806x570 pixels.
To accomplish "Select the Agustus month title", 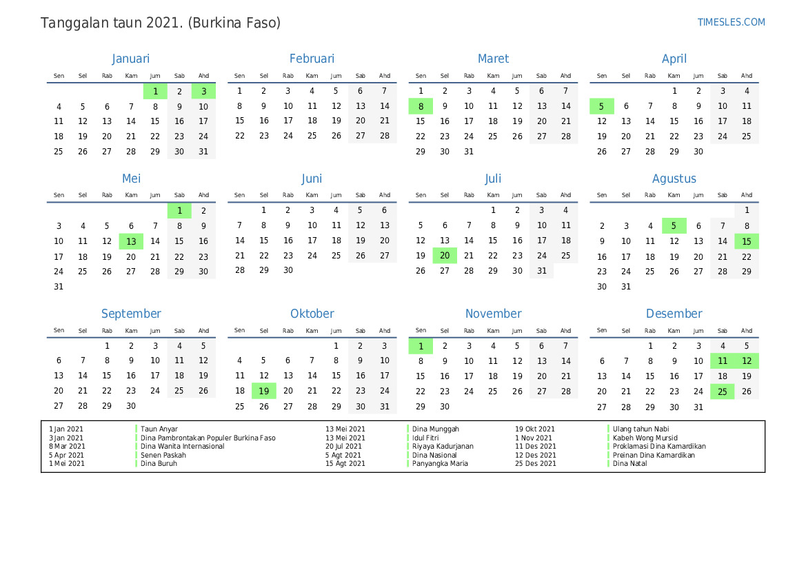I will click(x=674, y=179).
